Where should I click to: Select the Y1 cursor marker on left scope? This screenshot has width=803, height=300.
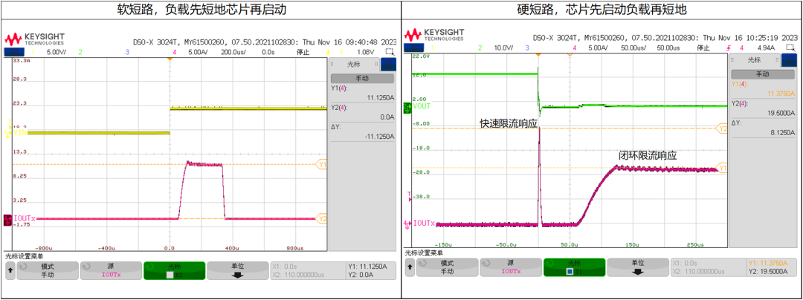coord(322,165)
